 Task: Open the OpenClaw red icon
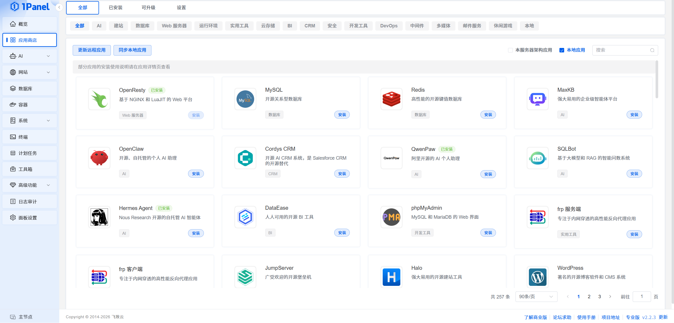99,158
